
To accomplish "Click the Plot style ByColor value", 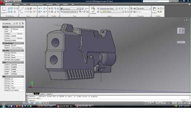I will click(x=18, y=53).
